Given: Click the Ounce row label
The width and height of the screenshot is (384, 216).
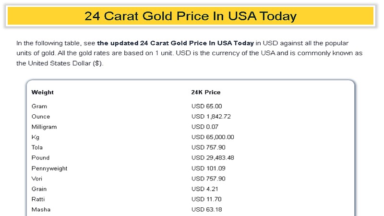Looking at the screenshot, I should [x=41, y=117].
